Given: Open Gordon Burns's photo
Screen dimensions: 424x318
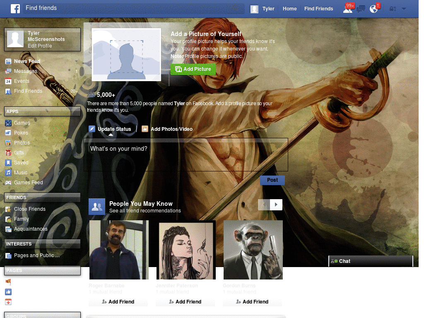Looking at the screenshot, I should tap(253, 250).
